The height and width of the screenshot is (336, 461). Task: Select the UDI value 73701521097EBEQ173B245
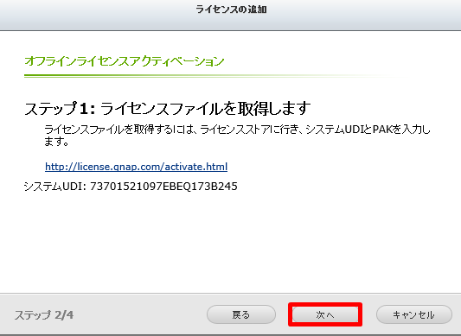pos(163,187)
